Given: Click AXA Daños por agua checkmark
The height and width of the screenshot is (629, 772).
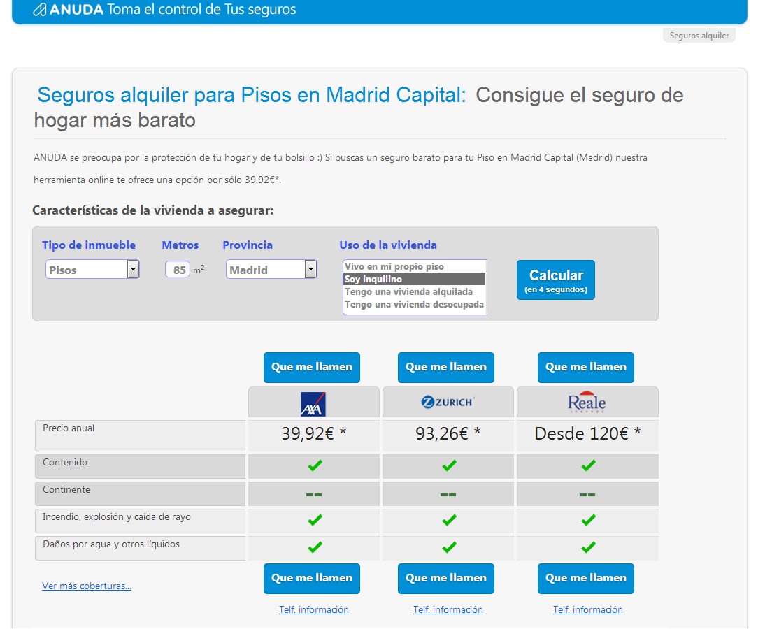Looking at the screenshot, I should pos(315,547).
